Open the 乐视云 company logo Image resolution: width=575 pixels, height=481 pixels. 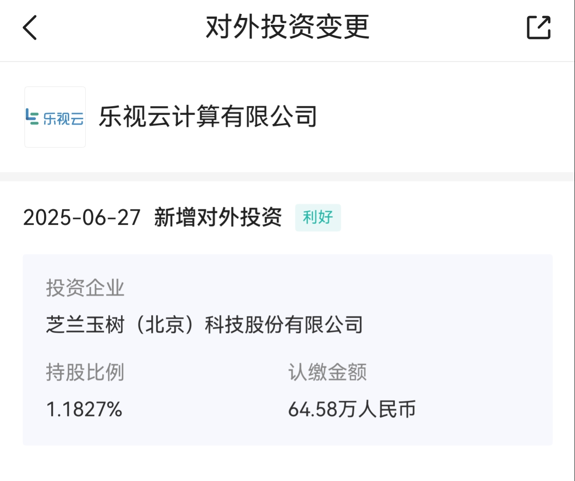55,117
